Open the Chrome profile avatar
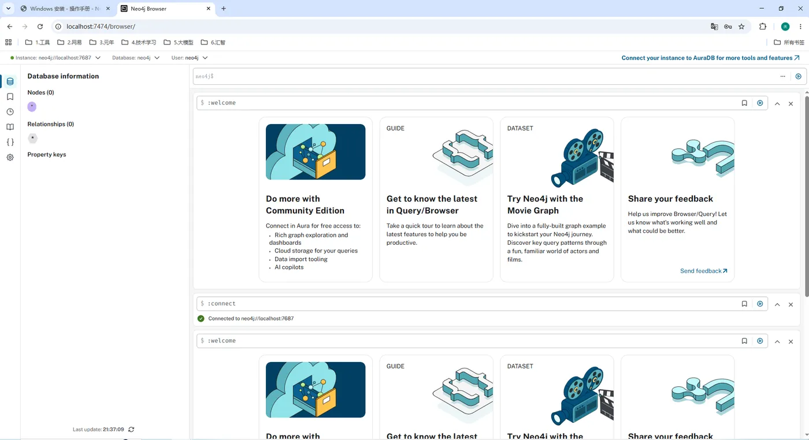809x440 pixels. tap(785, 27)
